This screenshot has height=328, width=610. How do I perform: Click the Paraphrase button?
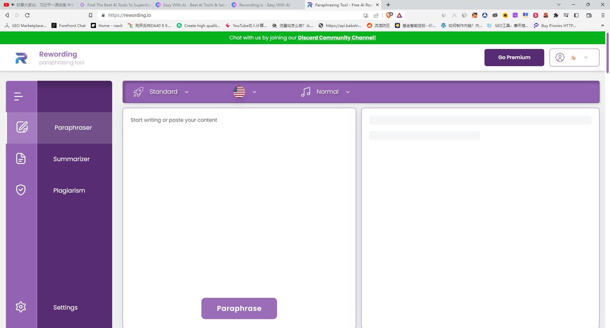(239, 308)
